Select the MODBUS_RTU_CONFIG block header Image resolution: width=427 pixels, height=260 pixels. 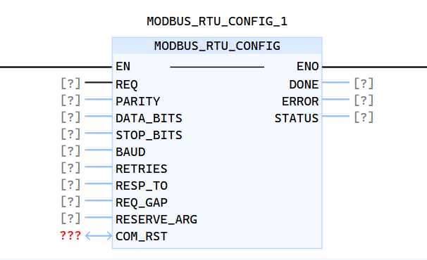point(217,46)
